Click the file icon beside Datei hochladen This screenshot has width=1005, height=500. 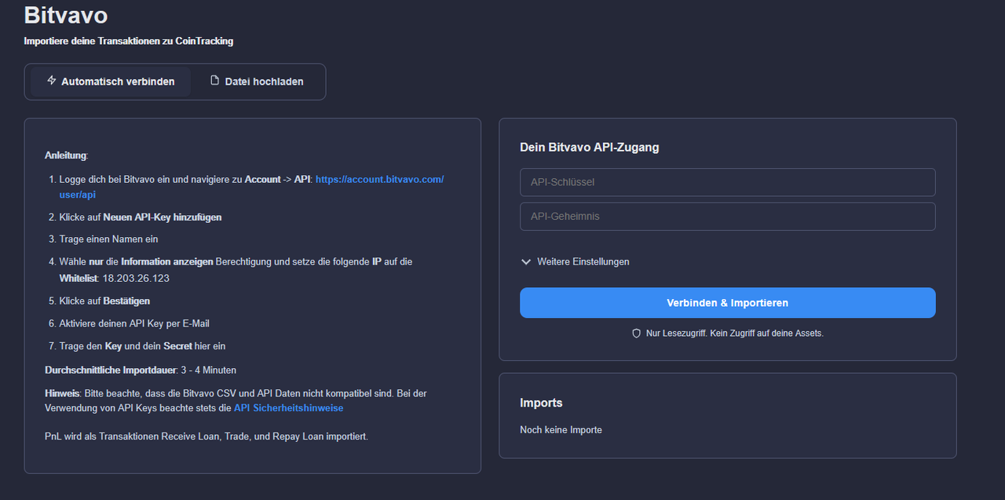215,81
